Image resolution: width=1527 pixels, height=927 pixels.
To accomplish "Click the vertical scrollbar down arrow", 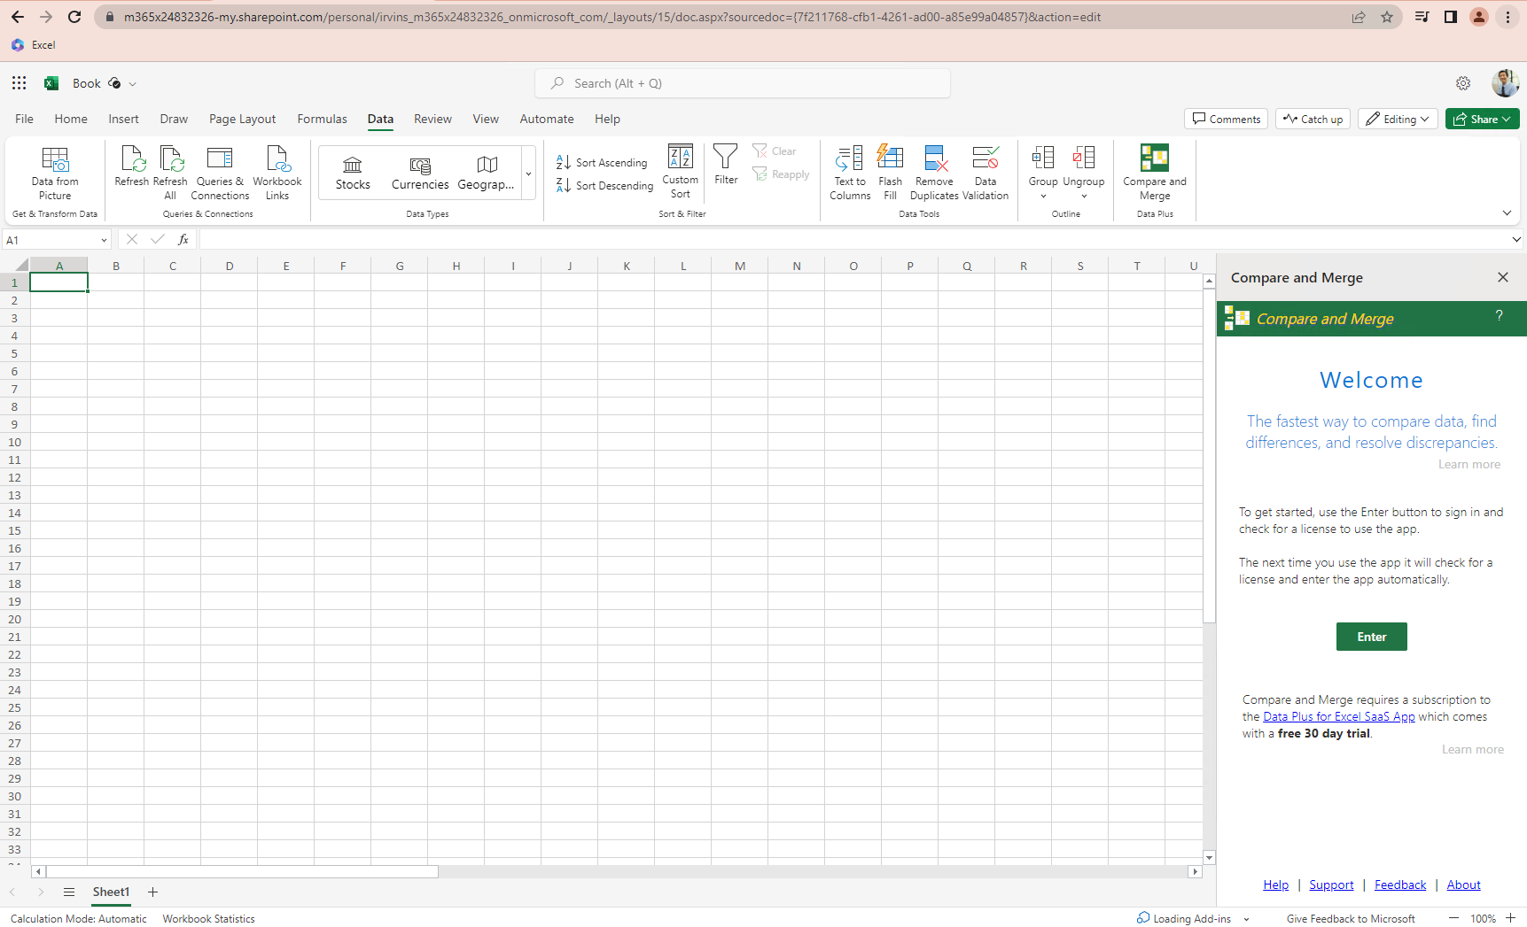I will 1209,857.
